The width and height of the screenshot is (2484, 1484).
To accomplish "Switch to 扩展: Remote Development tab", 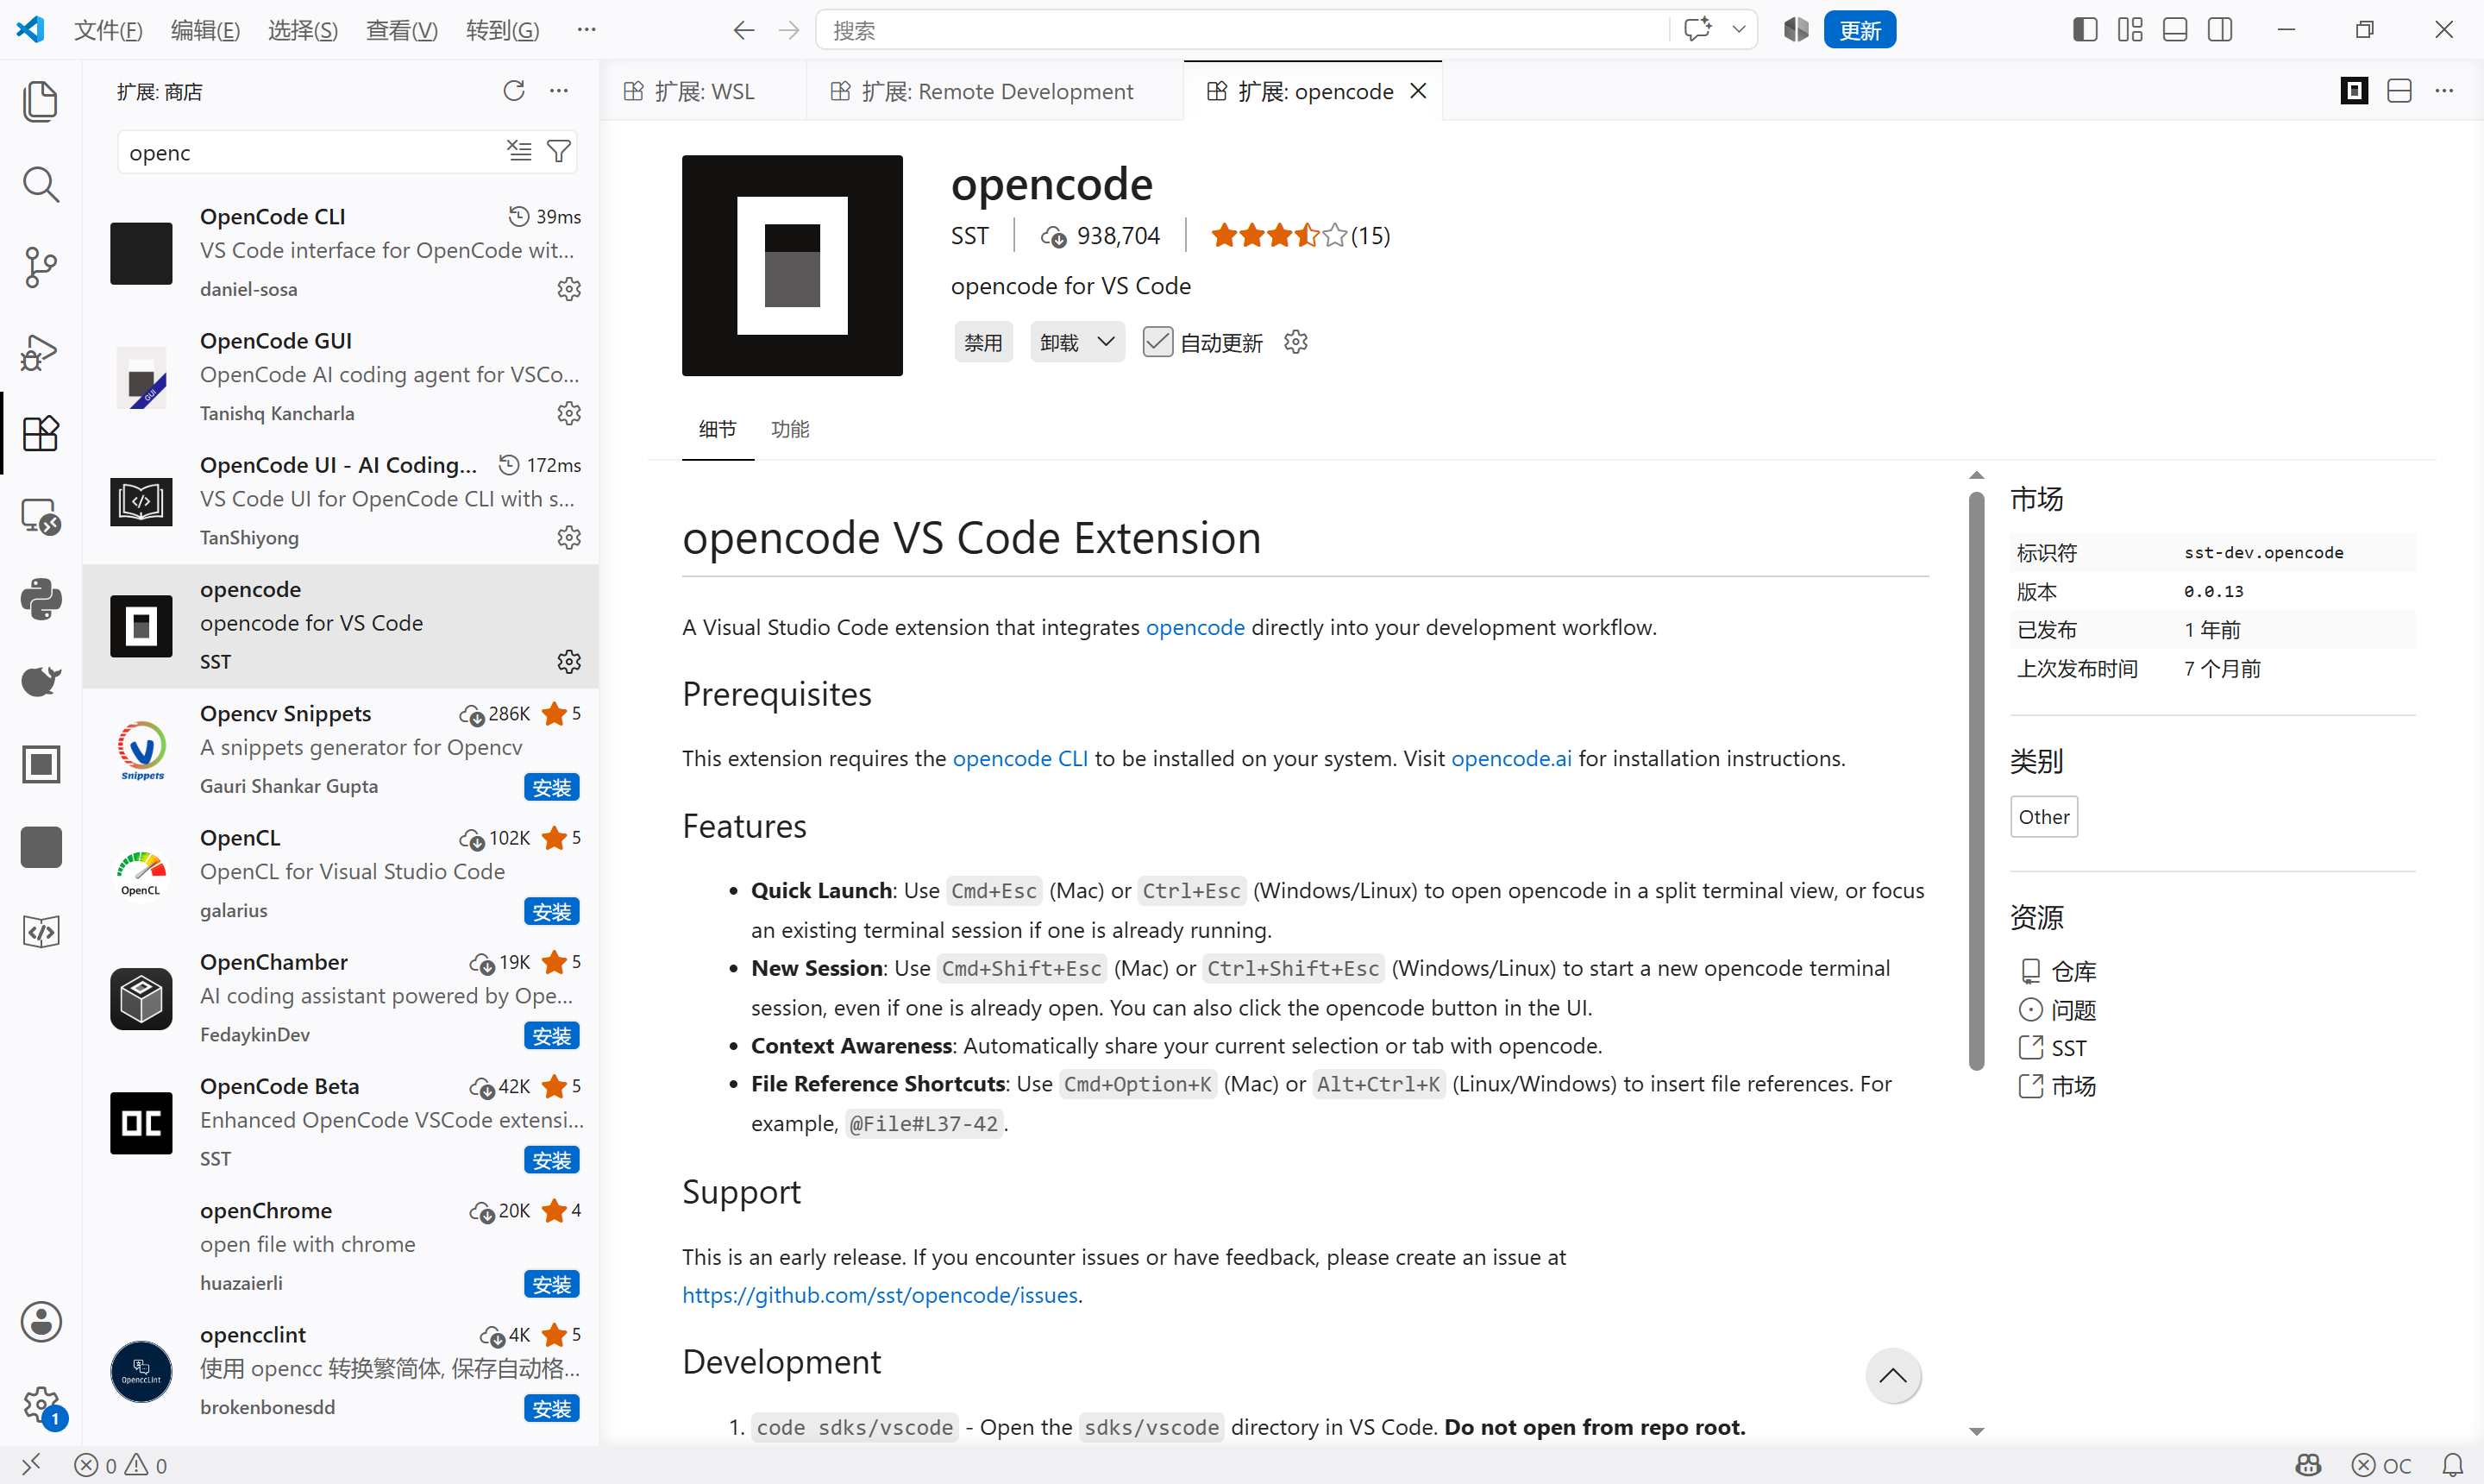I will point(995,91).
